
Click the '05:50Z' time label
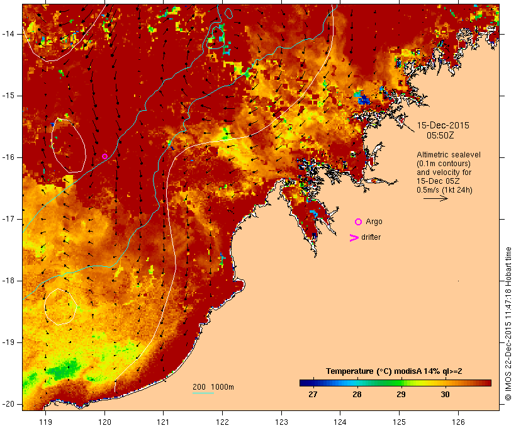point(440,135)
